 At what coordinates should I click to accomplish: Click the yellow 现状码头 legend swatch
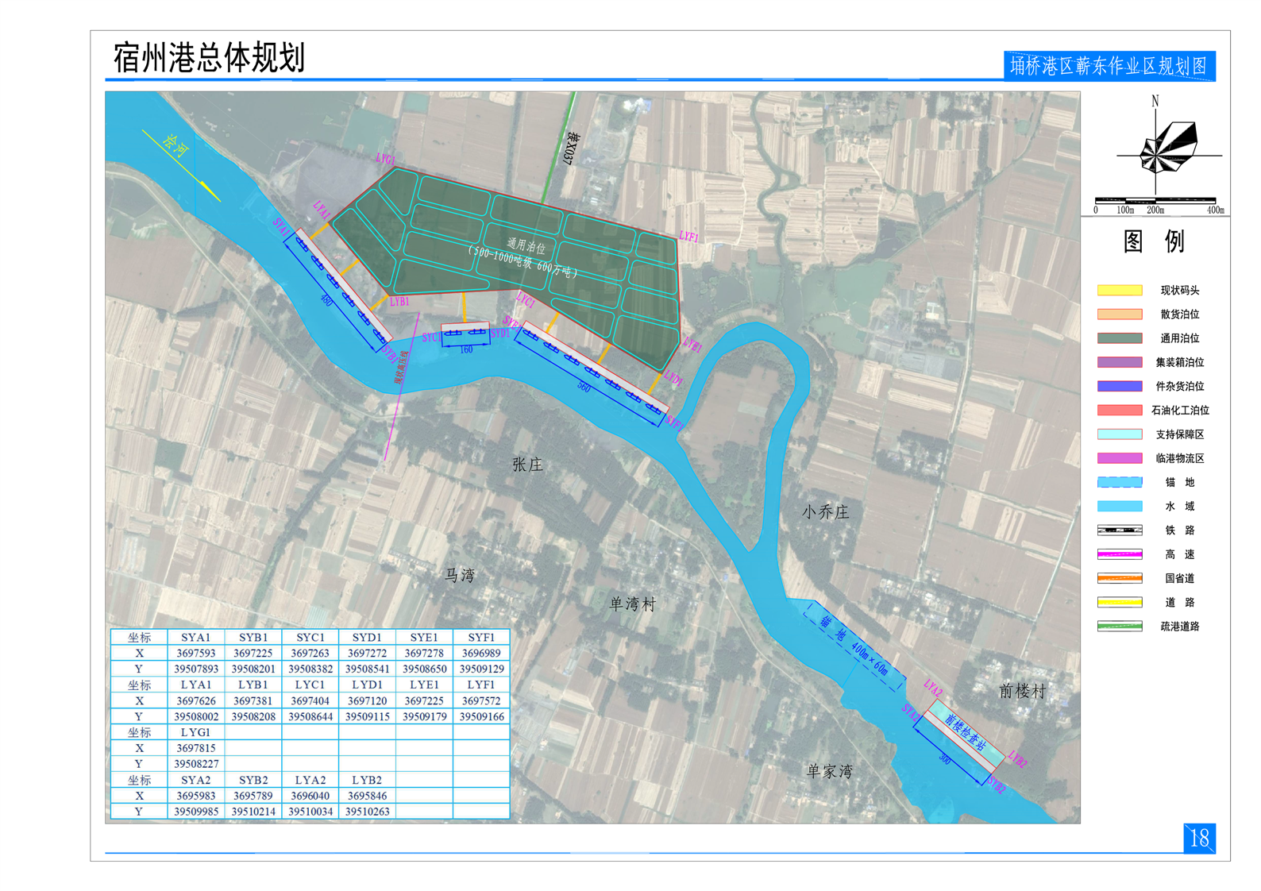point(1119,291)
